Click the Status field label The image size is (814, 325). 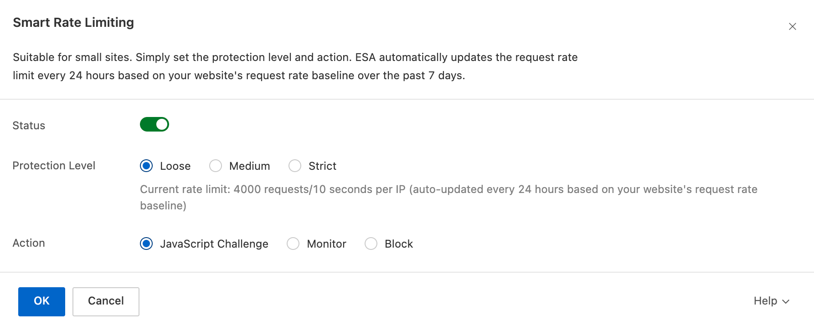(x=29, y=126)
